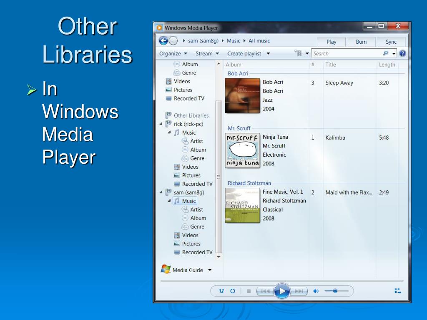This screenshot has height=320, width=427.
Task: Open the view options icon
Action: pos(298,53)
